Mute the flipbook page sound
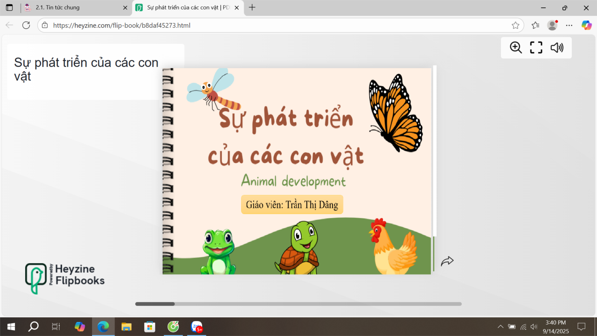This screenshot has width=597, height=336. coord(557,48)
